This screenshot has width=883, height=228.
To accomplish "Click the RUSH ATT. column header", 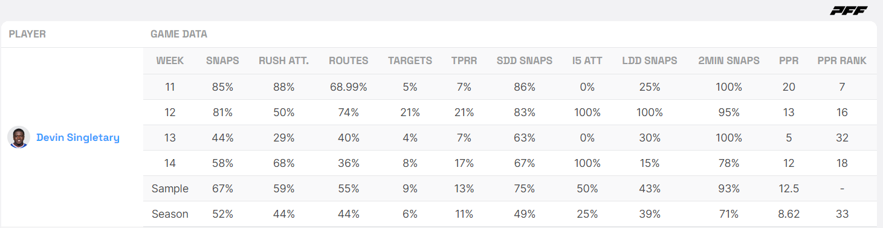I will [284, 60].
